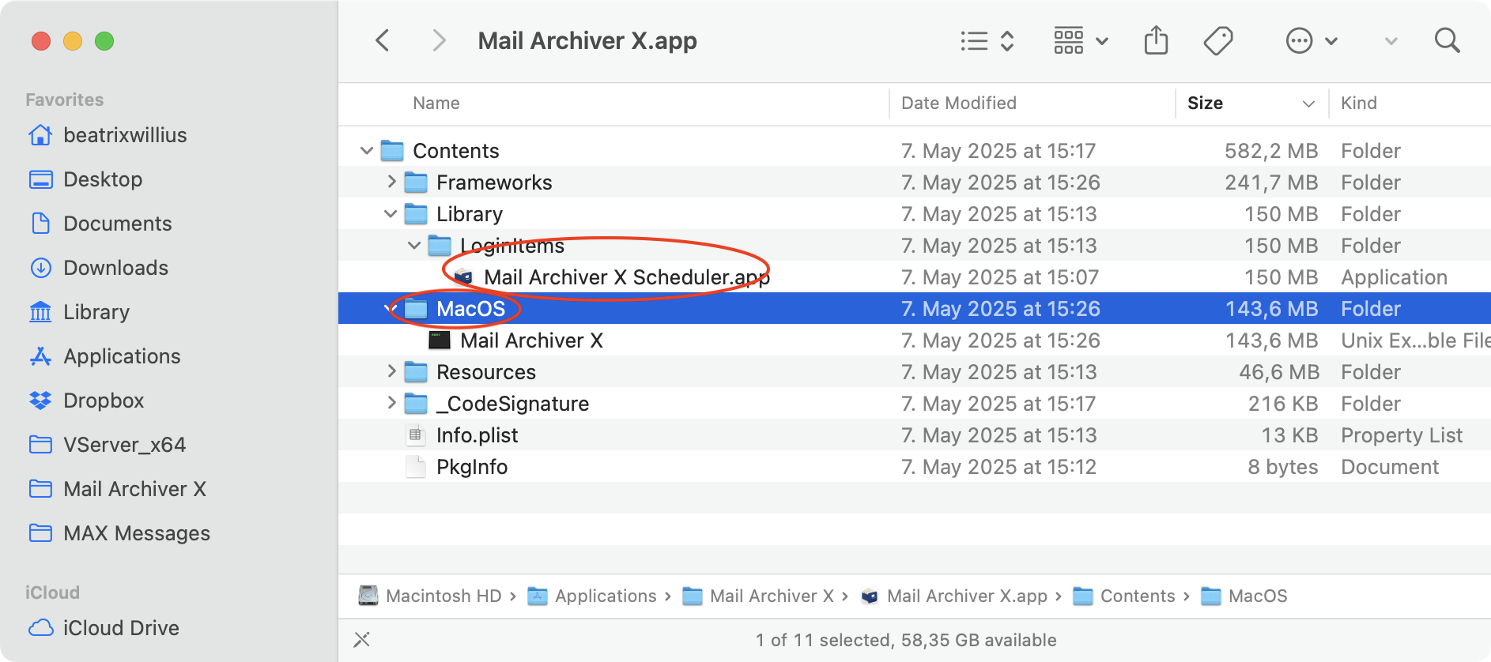Click the tools icon in status bar

[x=362, y=640]
